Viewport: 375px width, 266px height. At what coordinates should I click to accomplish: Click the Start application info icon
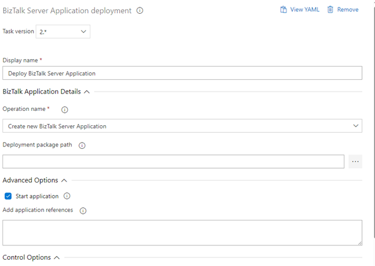[67, 196]
